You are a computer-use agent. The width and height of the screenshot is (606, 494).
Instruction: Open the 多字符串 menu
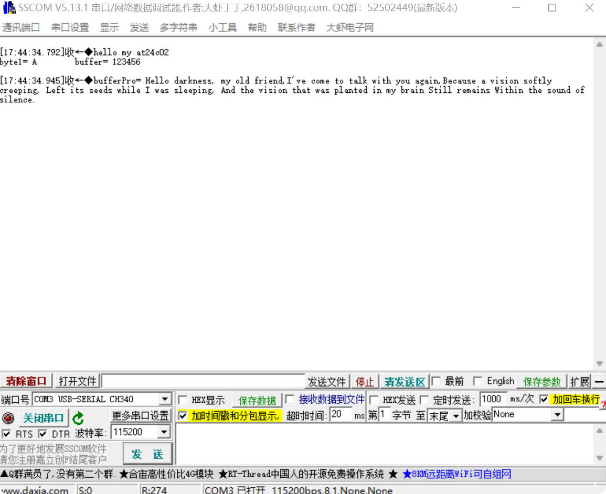(178, 27)
